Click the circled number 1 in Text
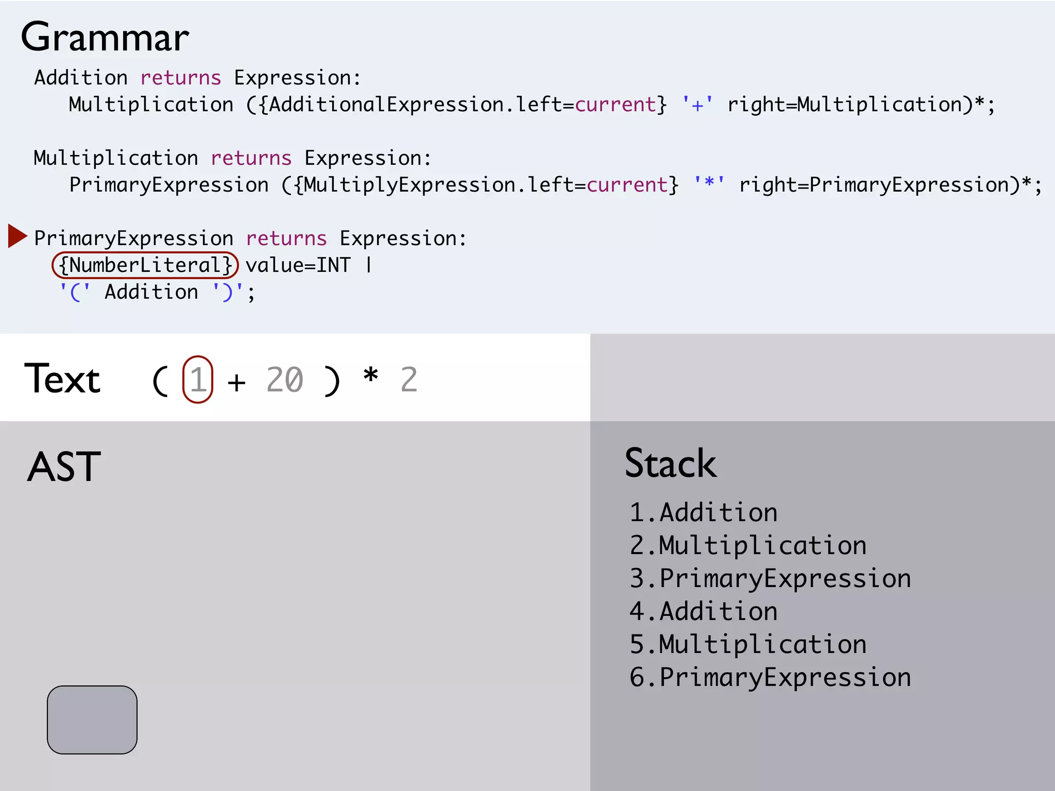Image resolution: width=1055 pixels, height=791 pixels. [x=198, y=380]
